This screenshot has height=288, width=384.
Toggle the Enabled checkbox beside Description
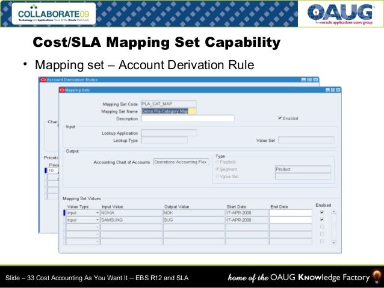[x=280, y=118]
